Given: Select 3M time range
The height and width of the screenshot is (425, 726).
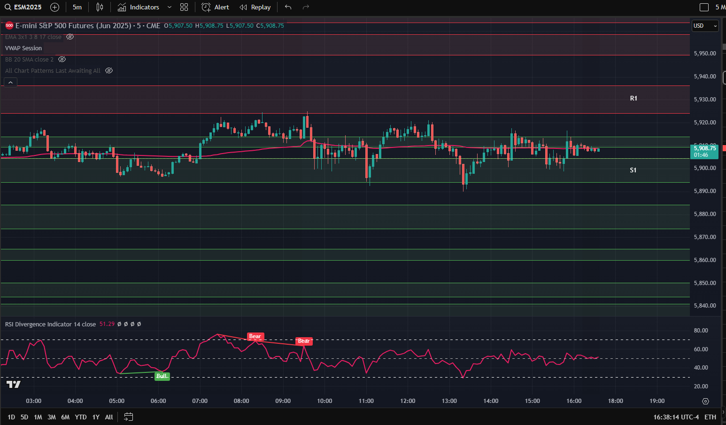Looking at the screenshot, I should (x=52, y=417).
